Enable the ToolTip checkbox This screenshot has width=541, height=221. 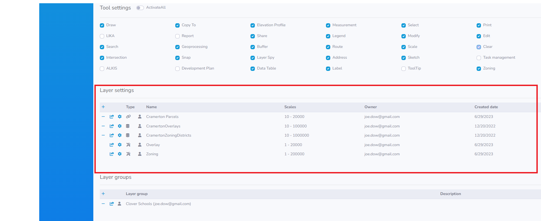pyautogui.click(x=404, y=68)
